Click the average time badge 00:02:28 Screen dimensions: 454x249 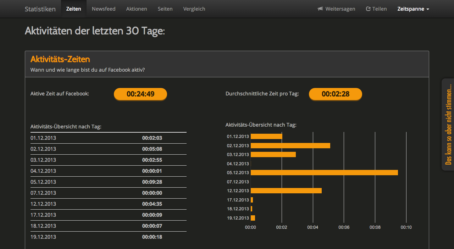pyautogui.click(x=335, y=94)
